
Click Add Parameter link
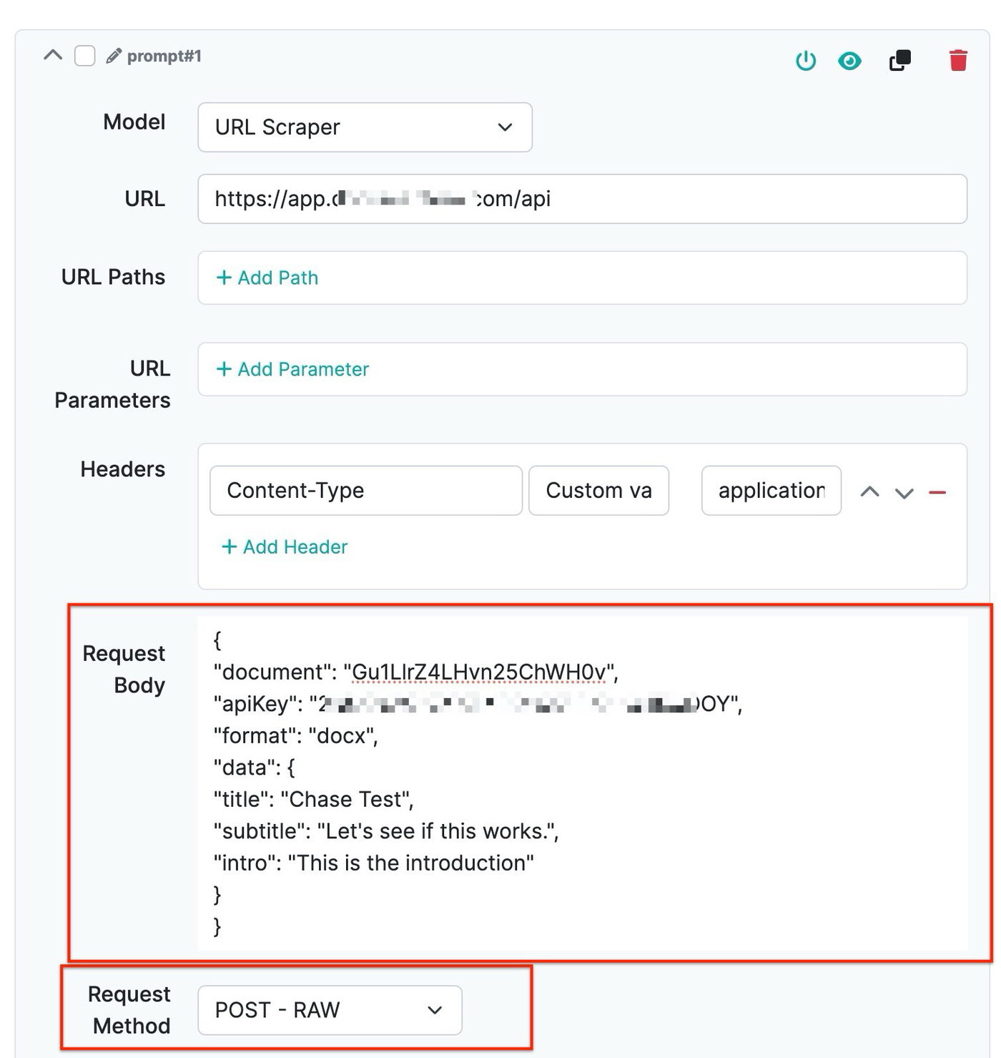[292, 369]
